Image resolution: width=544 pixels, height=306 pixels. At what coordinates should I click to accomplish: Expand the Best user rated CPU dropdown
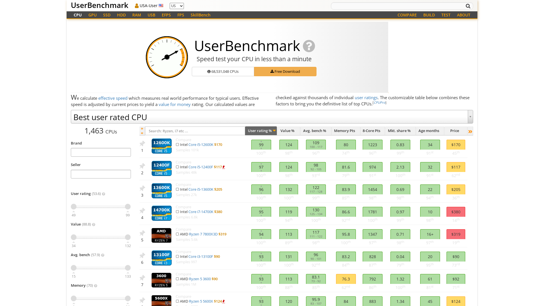click(x=470, y=116)
